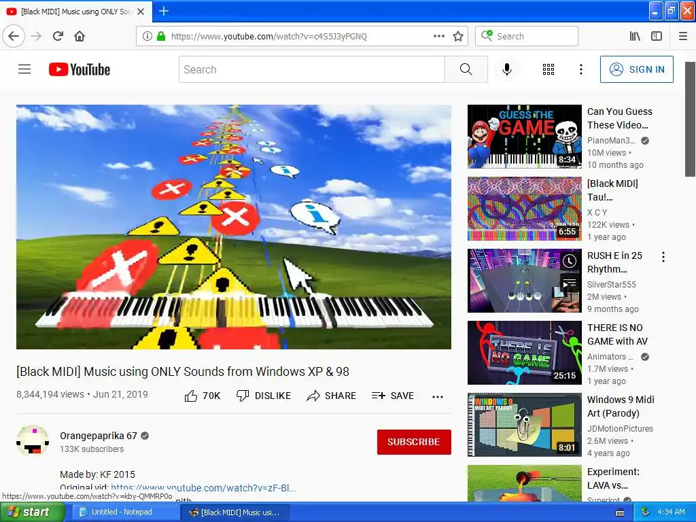Click the URL address bar text
Image resolution: width=696 pixels, height=522 pixels.
pyautogui.click(x=269, y=37)
